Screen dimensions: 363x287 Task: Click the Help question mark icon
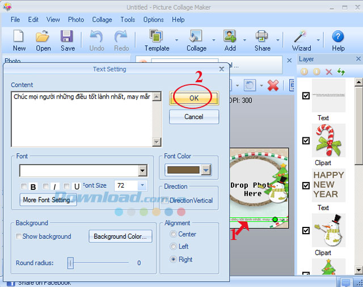click(x=338, y=36)
